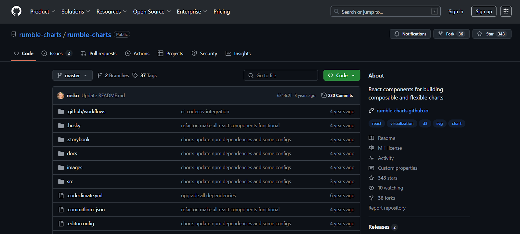This screenshot has width=520, height=234.
Task: Click the GitHub logo icon
Action: (16, 11)
